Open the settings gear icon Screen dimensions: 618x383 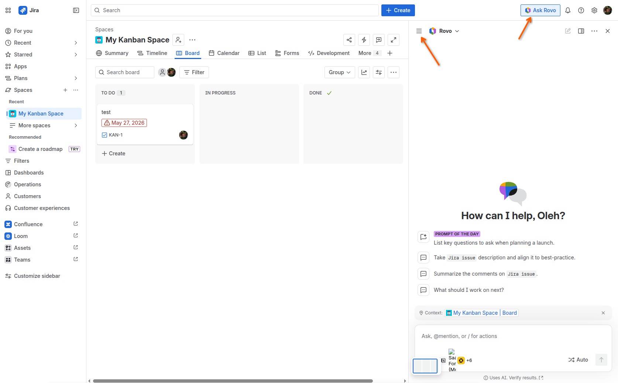(594, 10)
